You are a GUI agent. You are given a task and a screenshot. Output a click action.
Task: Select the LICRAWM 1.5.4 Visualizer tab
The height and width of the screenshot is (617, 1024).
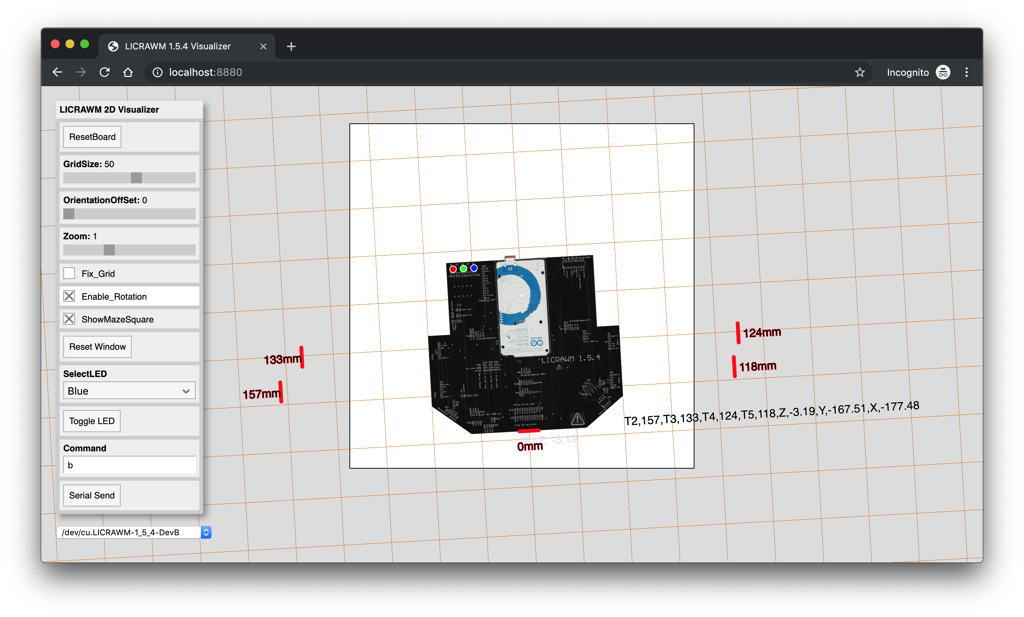pos(178,46)
